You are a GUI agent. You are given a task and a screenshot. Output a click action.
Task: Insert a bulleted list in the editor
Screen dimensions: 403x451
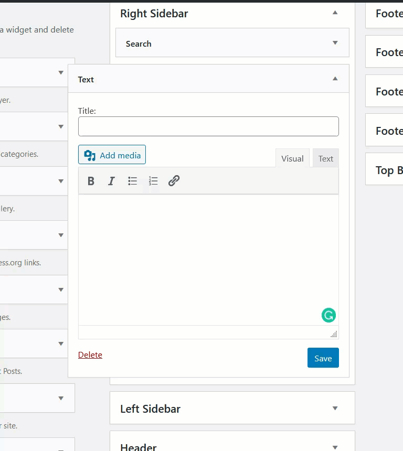point(132,180)
